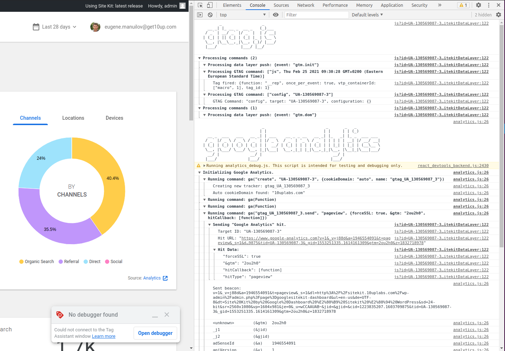The height and width of the screenshot is (351, 505).
Task: Collapse the Processing commands (2) group
Action: 200,58
